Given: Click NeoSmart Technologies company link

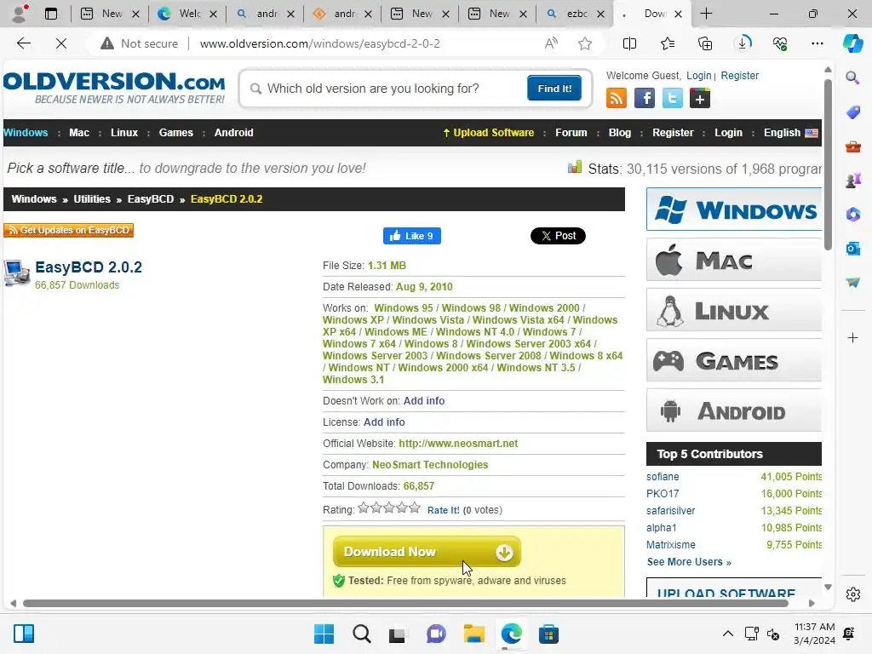Looking at the screenshot, I should coord(430,464).
